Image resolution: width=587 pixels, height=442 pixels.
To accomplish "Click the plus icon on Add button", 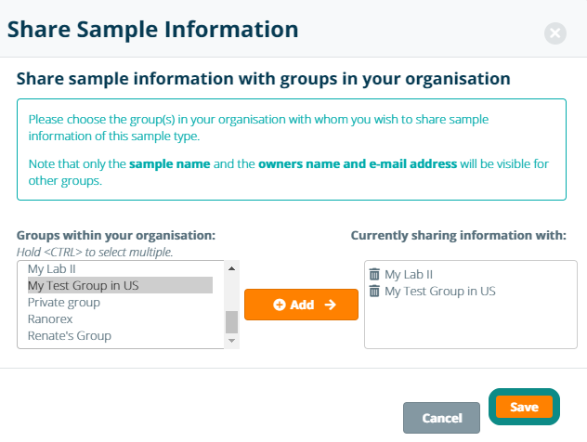I will click(279, 305).
